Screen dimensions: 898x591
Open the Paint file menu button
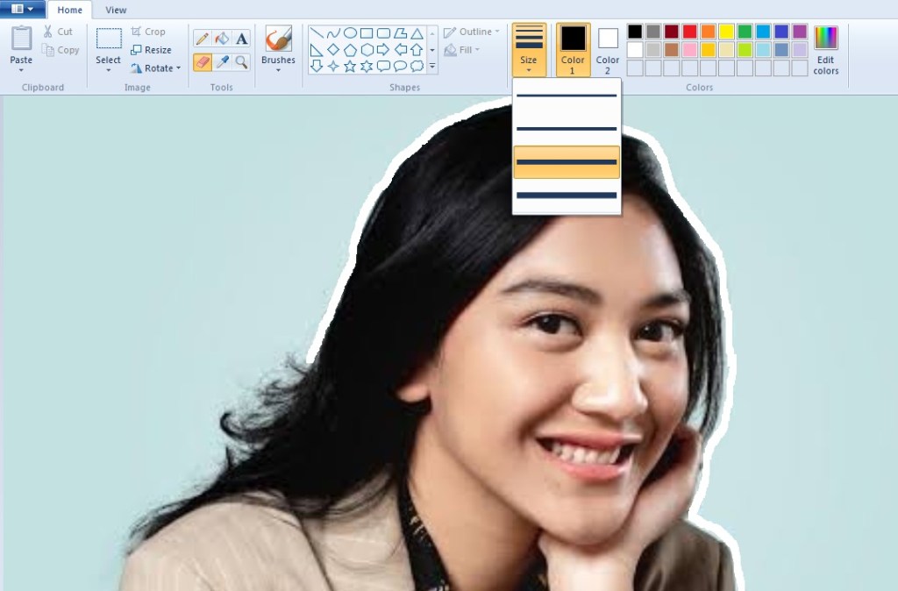23,9
